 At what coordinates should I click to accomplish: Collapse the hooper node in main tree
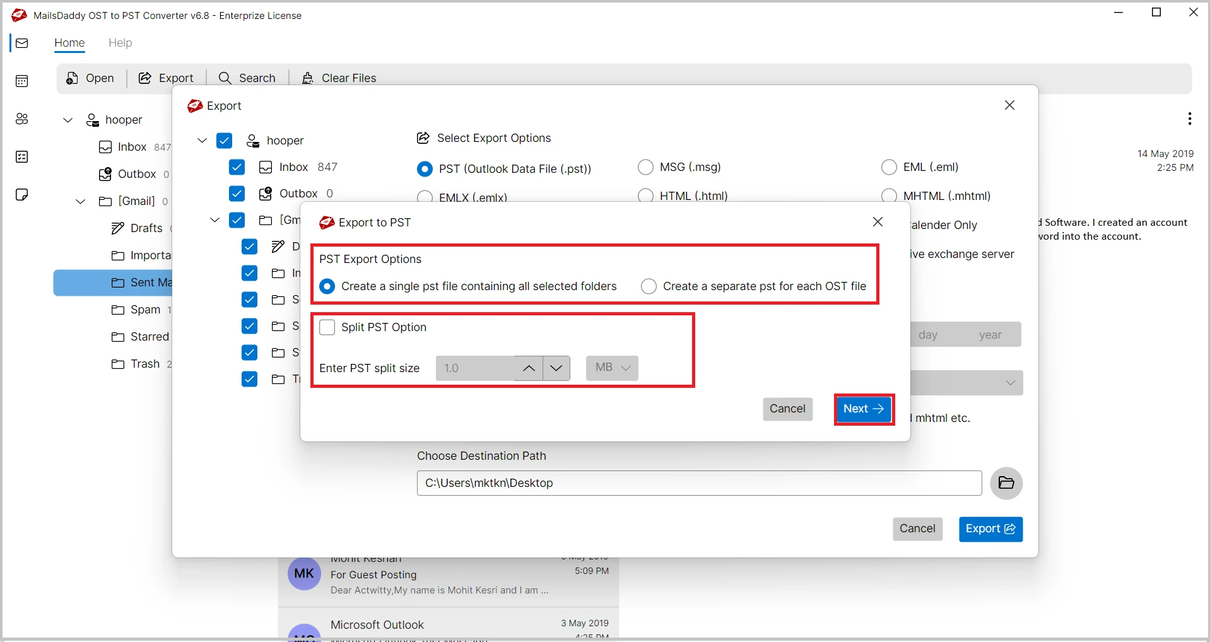point(68,120)
